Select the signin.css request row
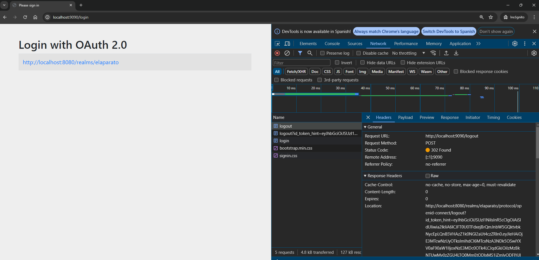Image resolution: width=539 pixels, height=260 pixels. 316,156
